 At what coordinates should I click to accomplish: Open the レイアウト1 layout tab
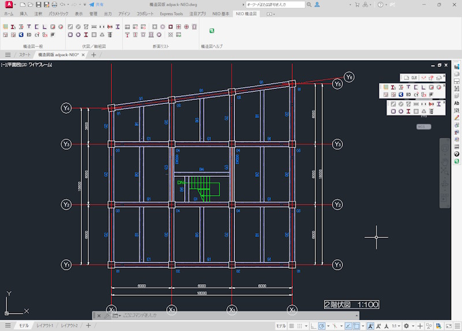pos(45,325)
